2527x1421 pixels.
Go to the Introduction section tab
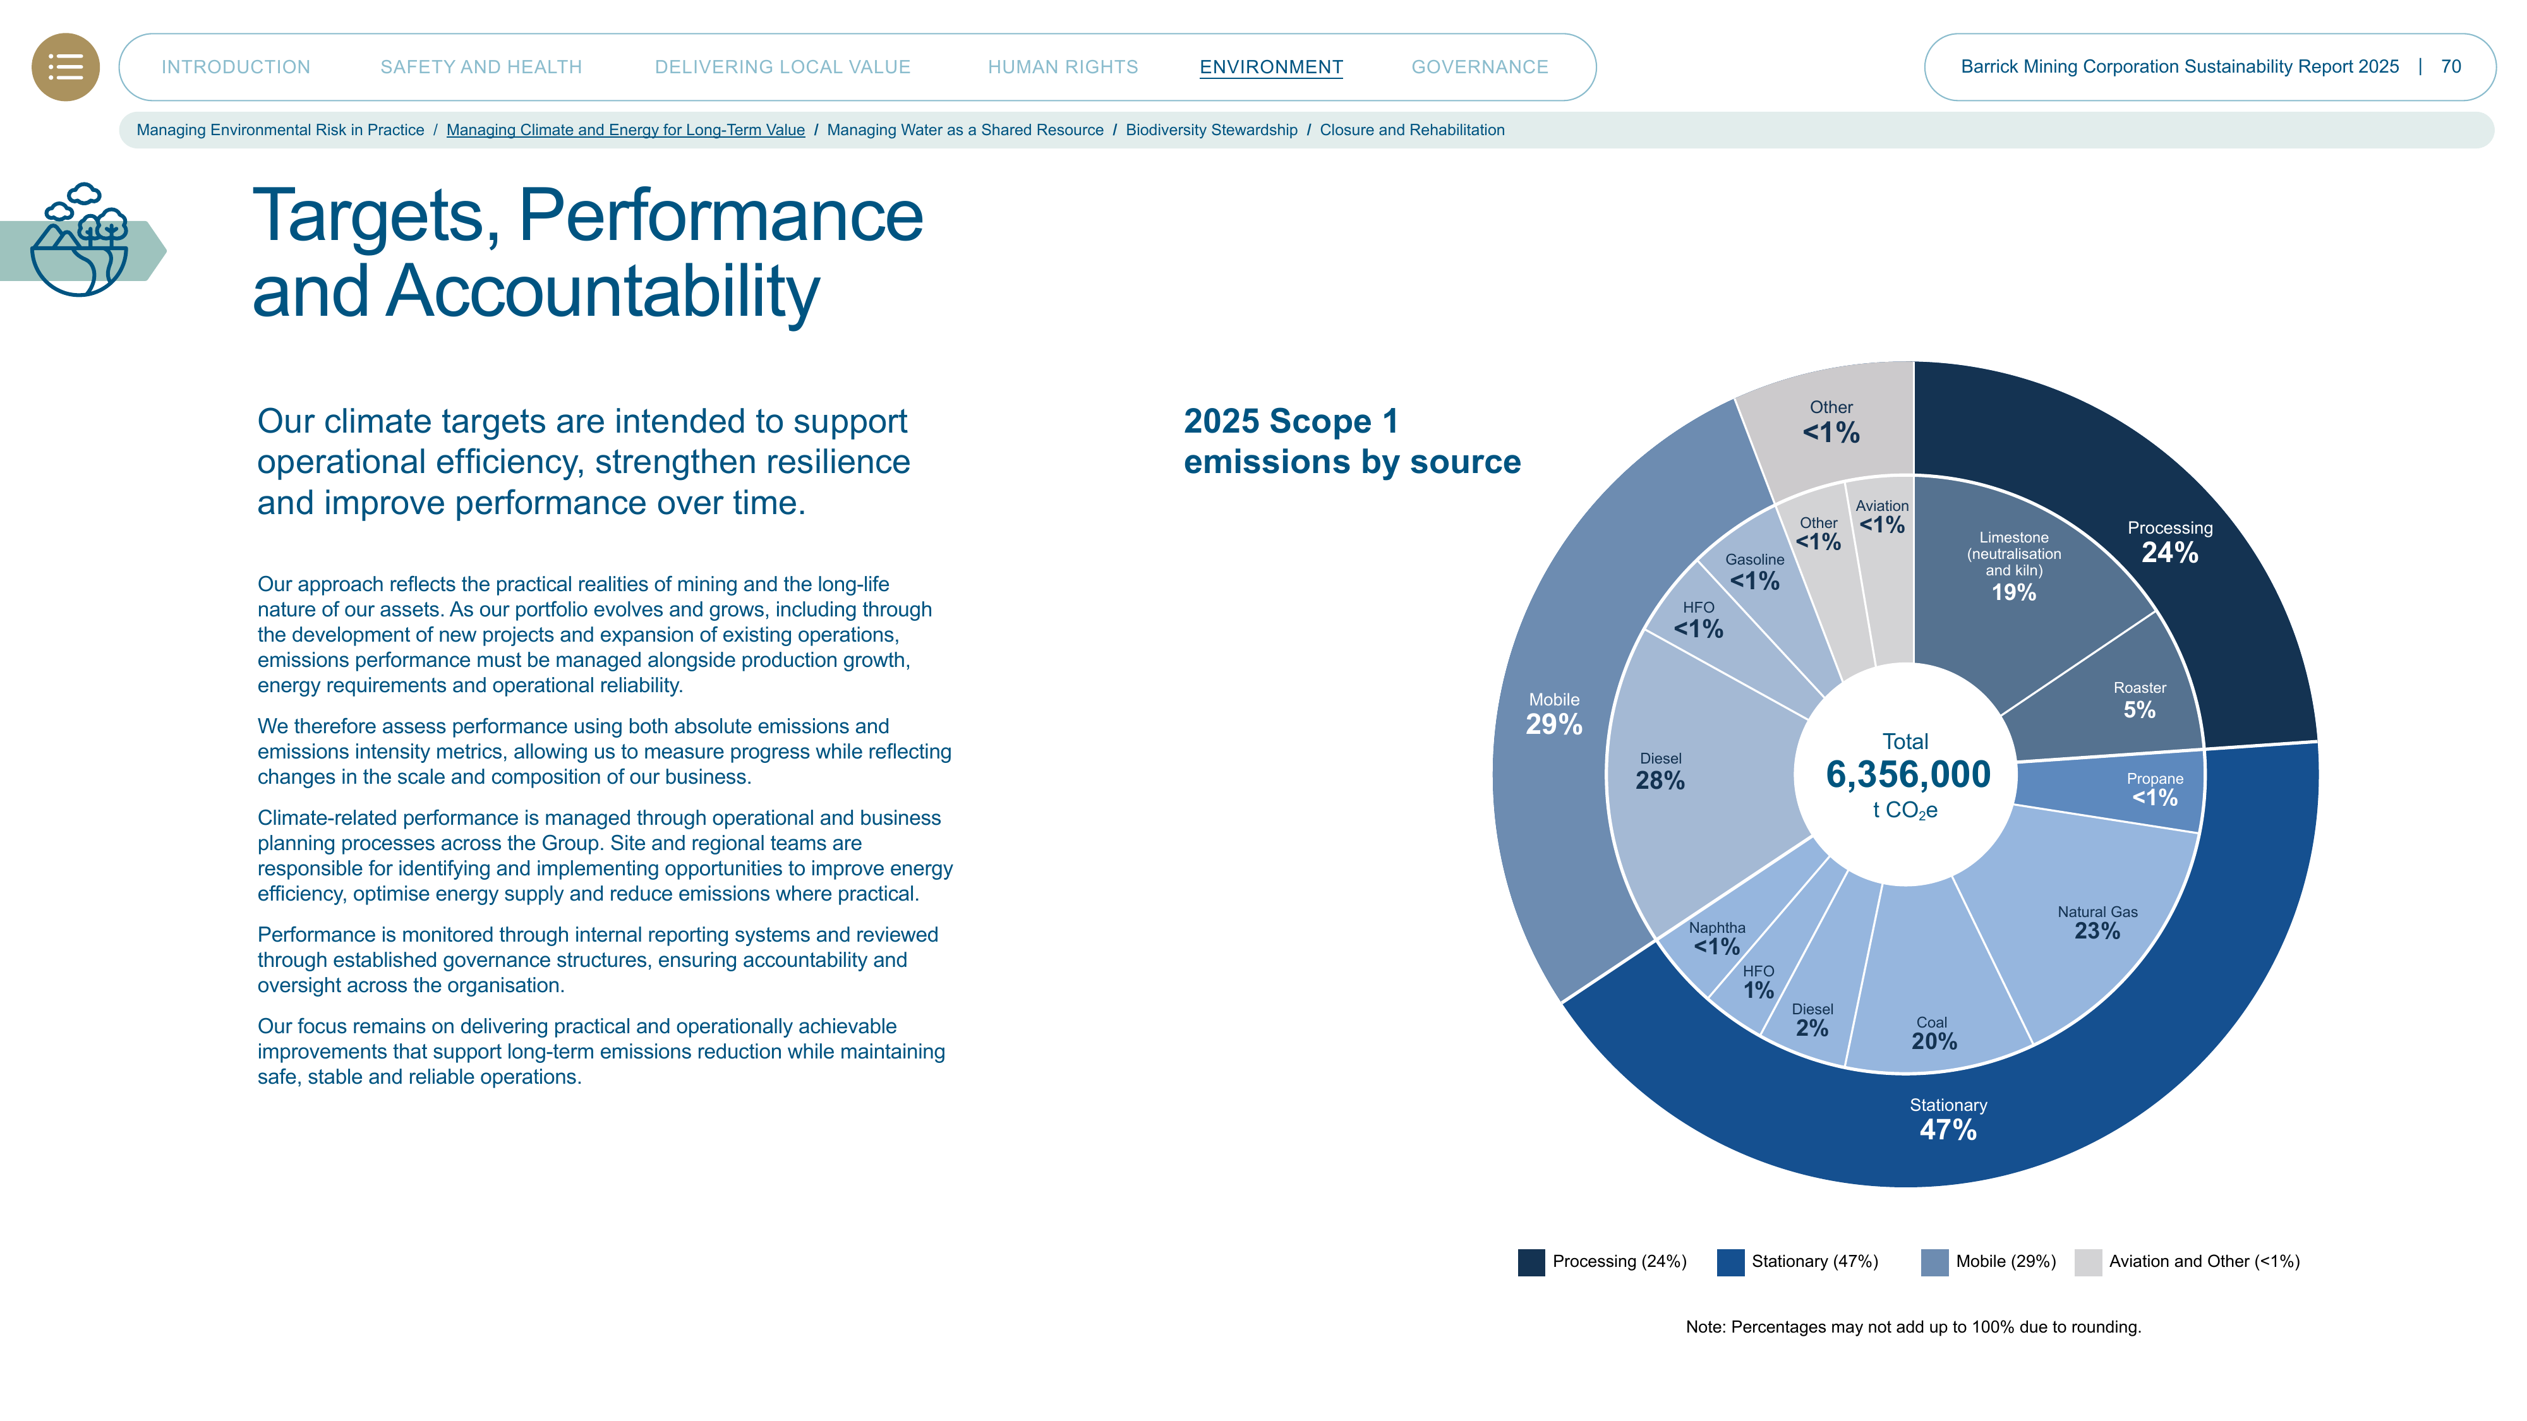pos(236,67)
